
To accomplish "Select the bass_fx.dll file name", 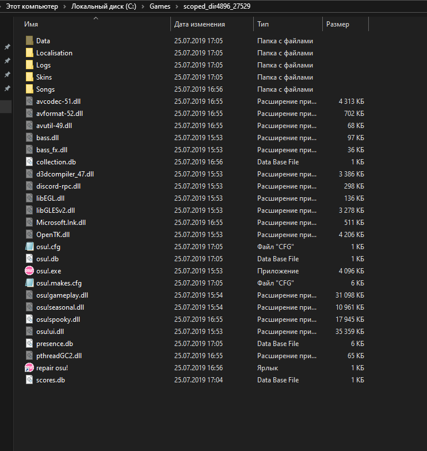I will point(52,149).
